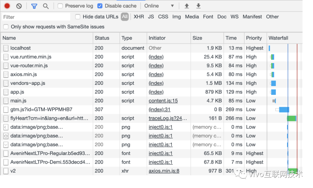This screenshot has height=188, width=313.
Task: Click the red record network log button
Action: click(7, 6)
